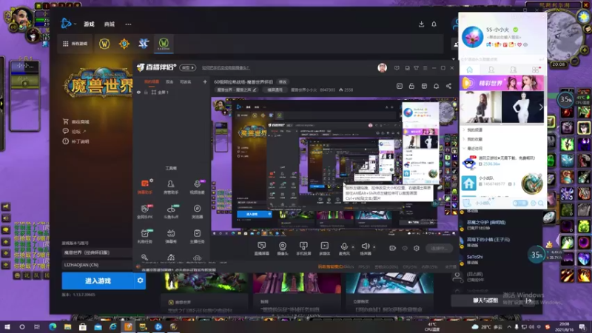
Task: Open the 房管助手 tool
Action: 171,187
